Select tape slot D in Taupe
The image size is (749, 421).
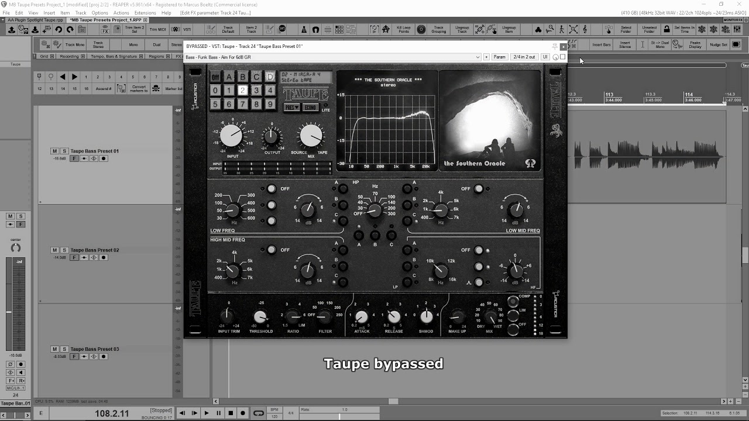coord(270,77)
